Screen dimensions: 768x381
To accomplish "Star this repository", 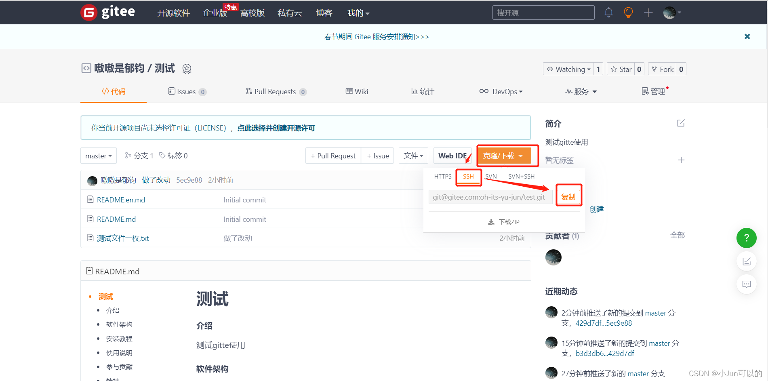I will pos(621,69).
